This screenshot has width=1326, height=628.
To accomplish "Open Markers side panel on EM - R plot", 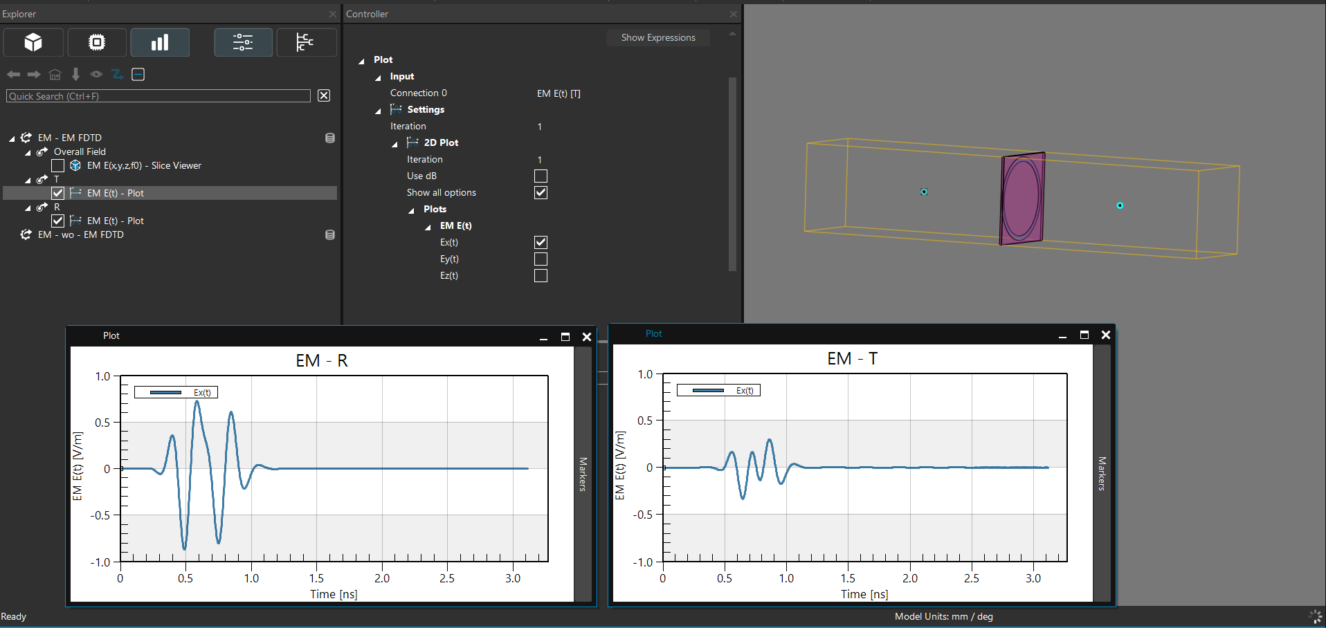I will pyautogui.click(x=583, y=474).
